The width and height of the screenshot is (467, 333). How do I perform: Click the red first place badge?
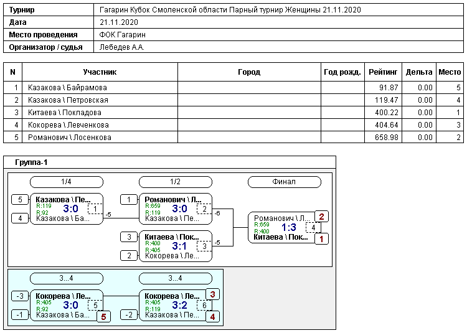322,239
